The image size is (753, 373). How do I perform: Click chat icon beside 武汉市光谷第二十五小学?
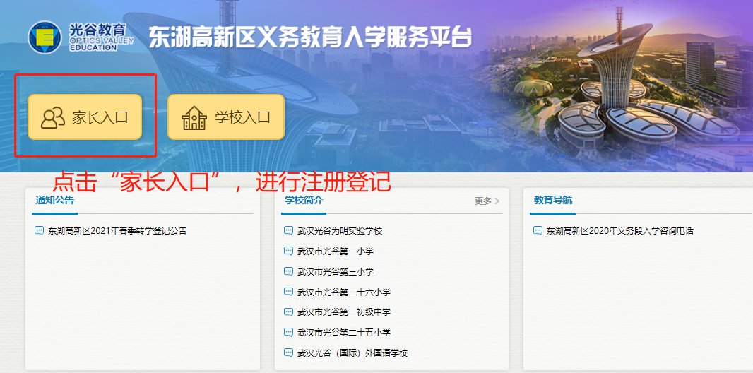click(288, 332)
